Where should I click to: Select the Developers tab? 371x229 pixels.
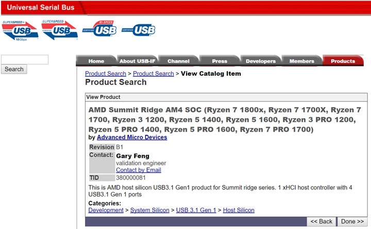[261, 61]
